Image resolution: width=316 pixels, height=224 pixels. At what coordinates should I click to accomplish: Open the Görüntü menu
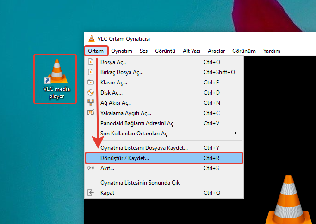(166, 51)
